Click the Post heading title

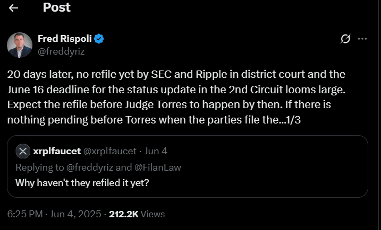point(56,8)
